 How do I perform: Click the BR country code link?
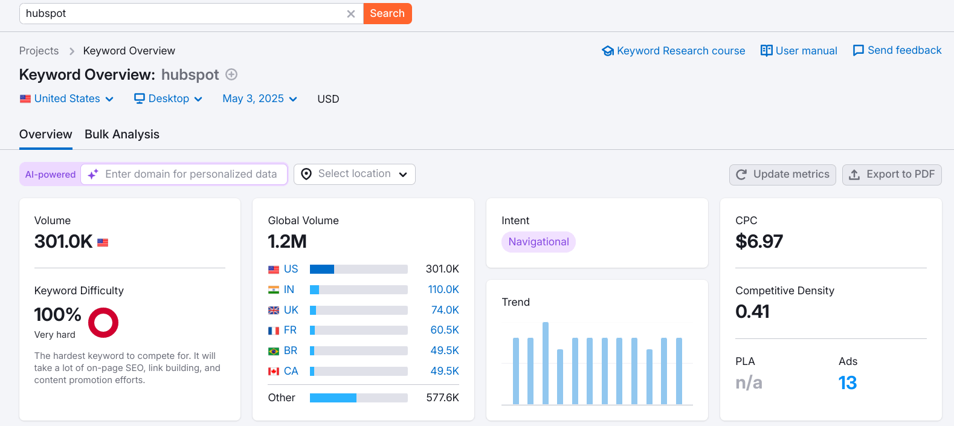pyautogui.click(x=291, y=350)
